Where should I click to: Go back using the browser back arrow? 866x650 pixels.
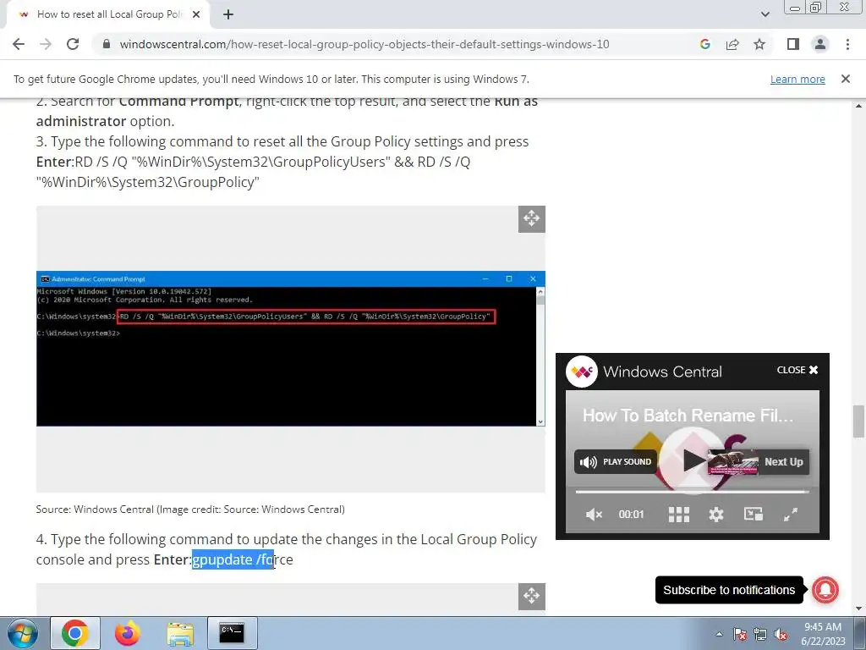[x=19, y=44]
